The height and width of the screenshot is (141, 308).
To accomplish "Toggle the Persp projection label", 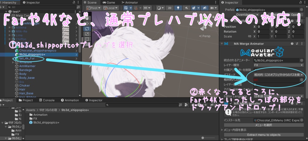I will tap(205, 36).
